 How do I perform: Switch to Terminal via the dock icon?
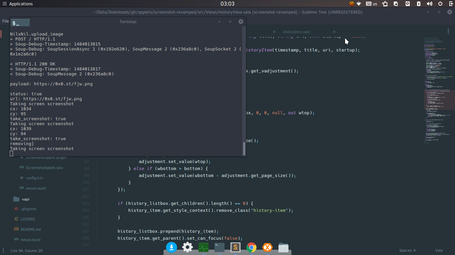[220, 247]
